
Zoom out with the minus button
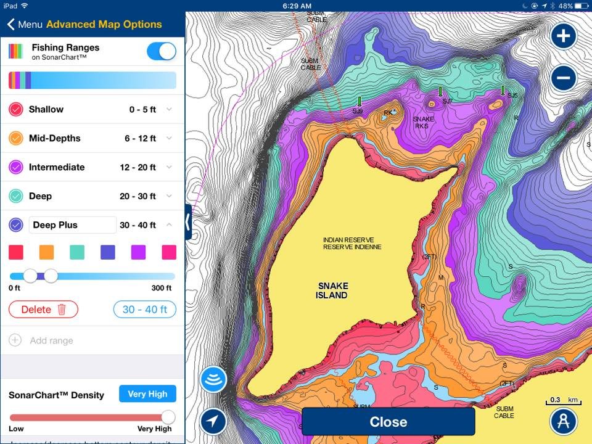pyautogui.click(x=563, y=78)
